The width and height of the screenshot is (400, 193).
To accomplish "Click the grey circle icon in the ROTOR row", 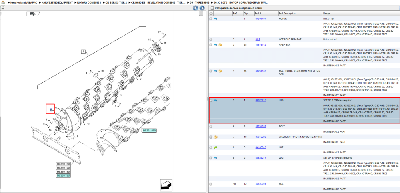I will pos(211,19).
